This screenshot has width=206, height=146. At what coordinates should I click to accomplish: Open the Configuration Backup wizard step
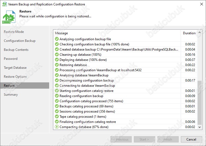(x=20, y=41)
